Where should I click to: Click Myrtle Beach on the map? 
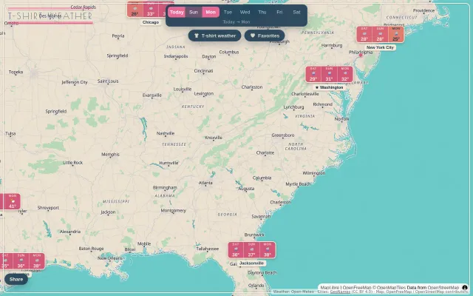pos(298,184)
